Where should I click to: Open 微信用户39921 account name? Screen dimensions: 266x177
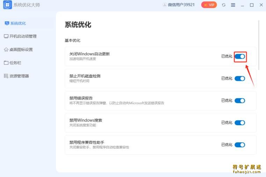(x=181, y=5)
